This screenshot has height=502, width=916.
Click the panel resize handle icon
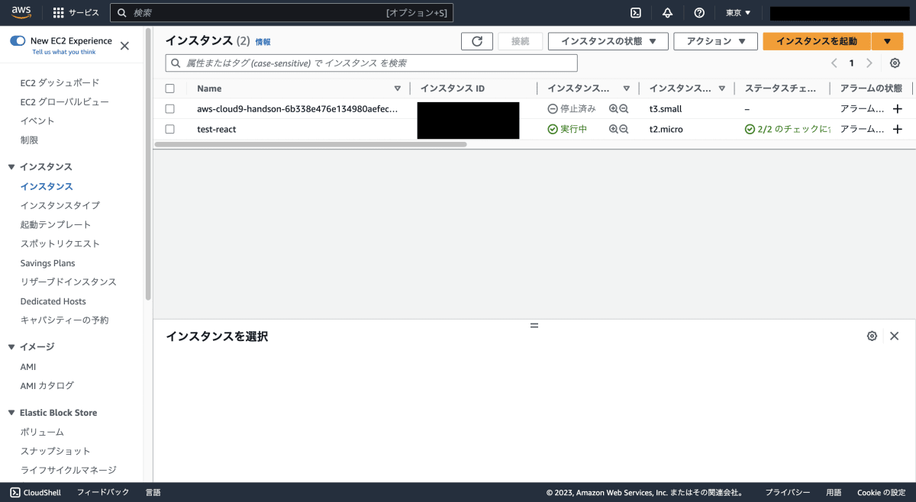(x=534, y=325)
